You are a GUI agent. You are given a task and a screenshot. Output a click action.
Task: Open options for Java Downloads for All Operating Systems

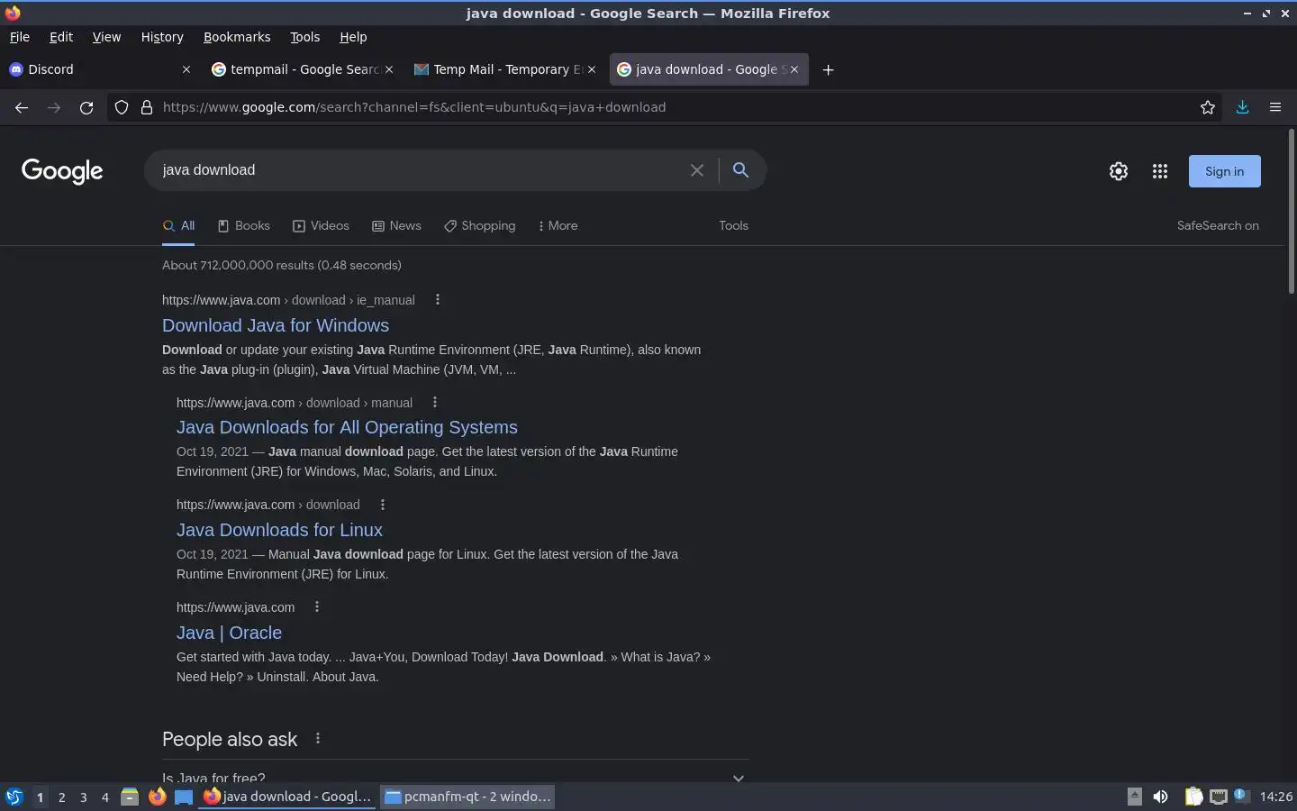click(435, 403)
